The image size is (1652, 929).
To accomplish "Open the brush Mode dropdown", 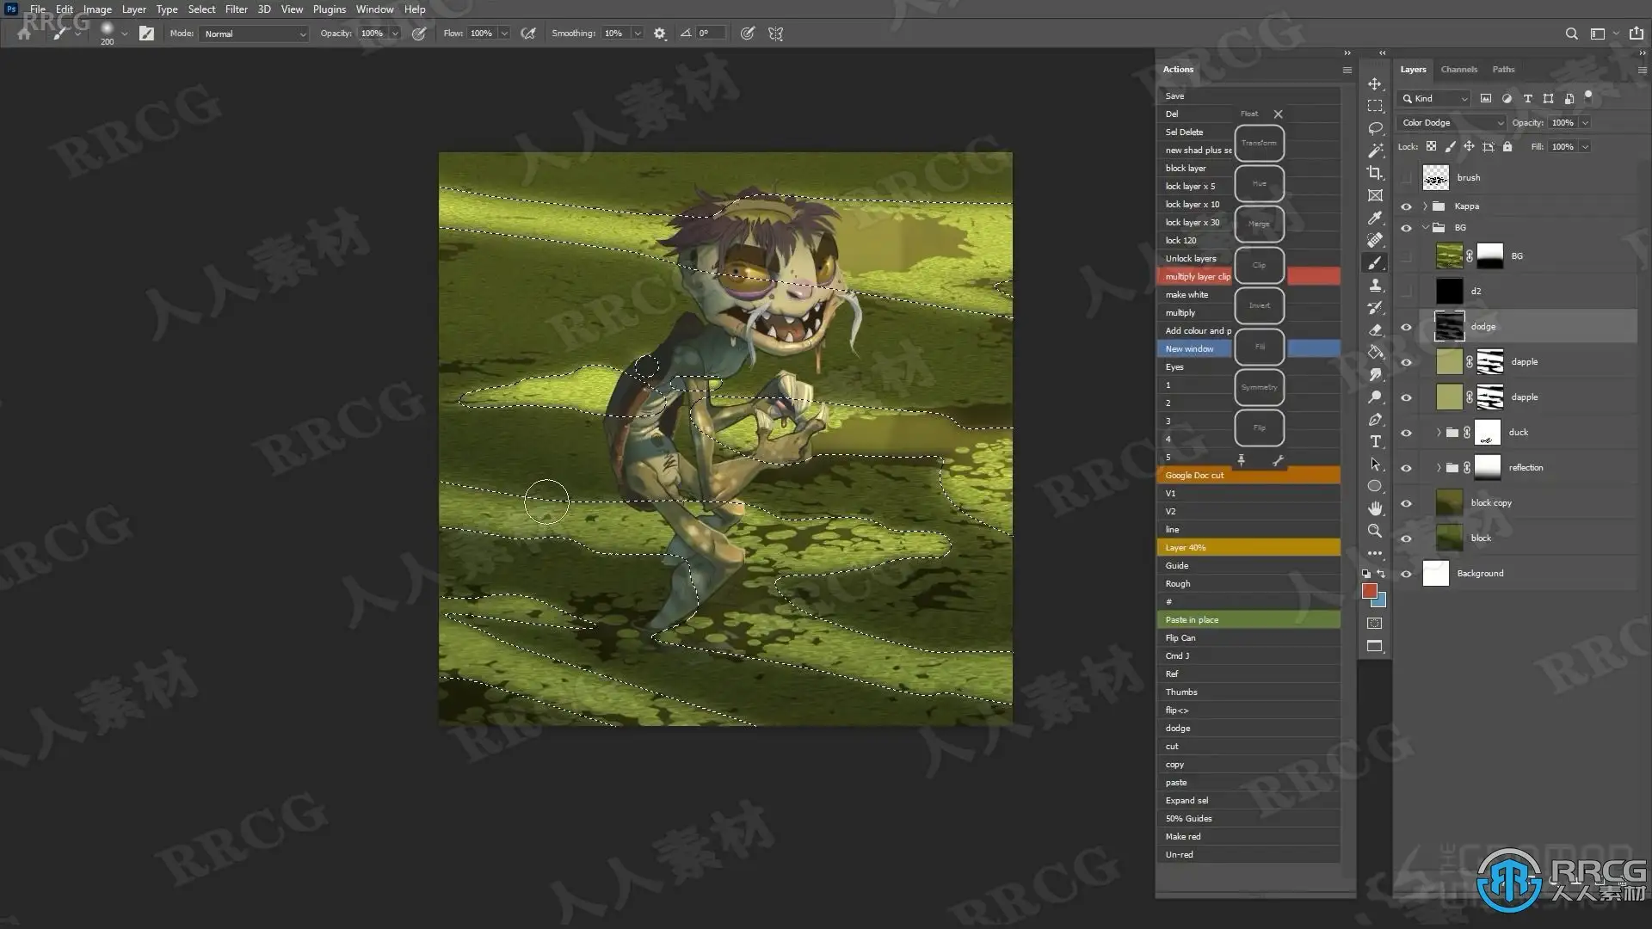I will 254,34.
